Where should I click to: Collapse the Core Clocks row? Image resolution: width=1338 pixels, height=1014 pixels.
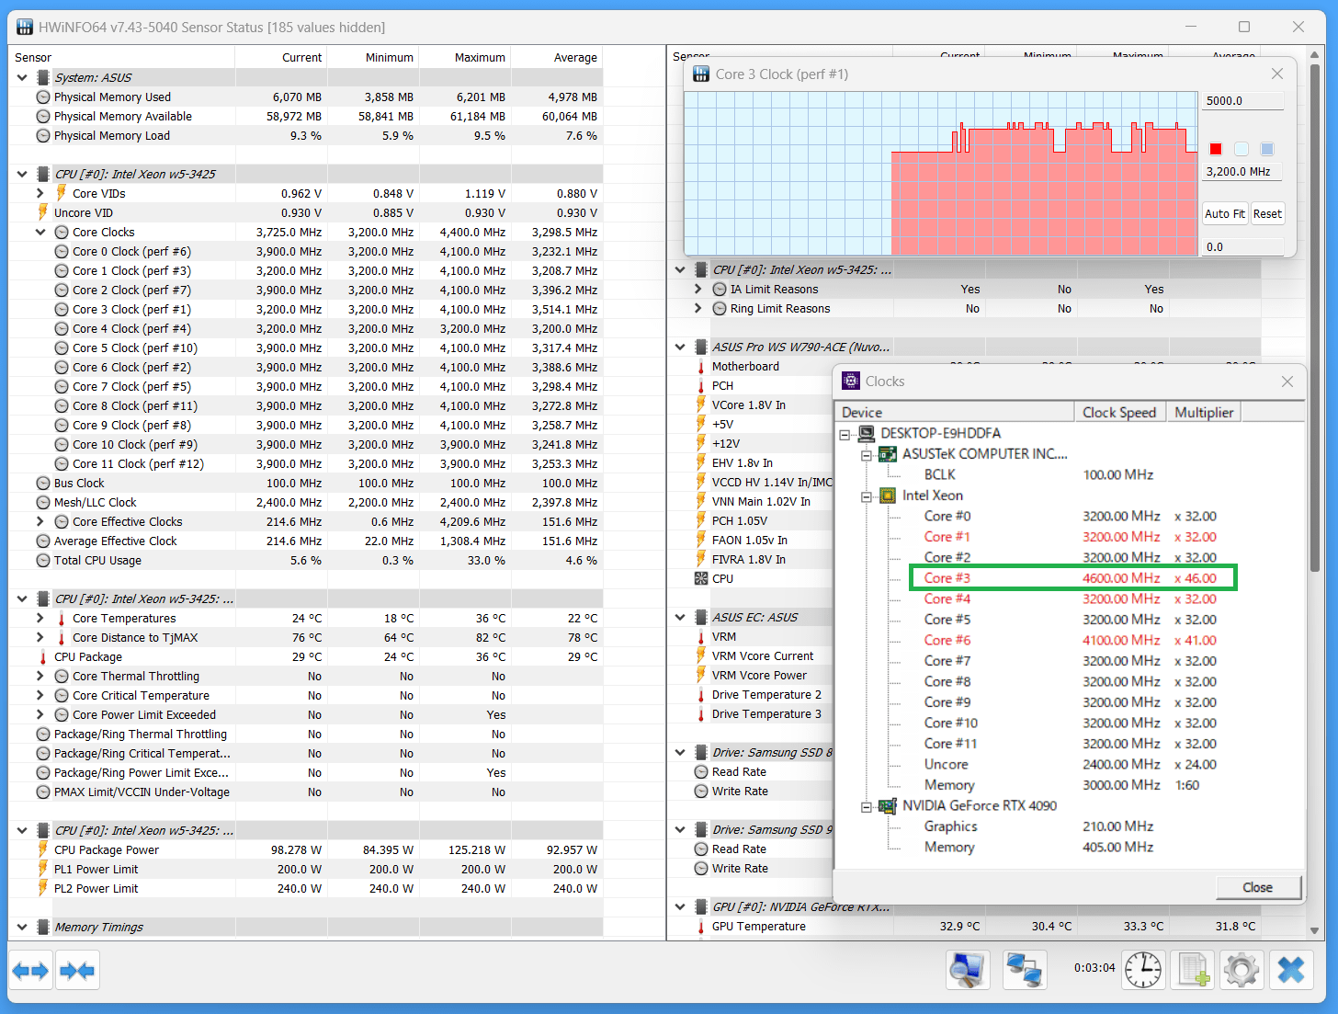[x=40, y=232]
